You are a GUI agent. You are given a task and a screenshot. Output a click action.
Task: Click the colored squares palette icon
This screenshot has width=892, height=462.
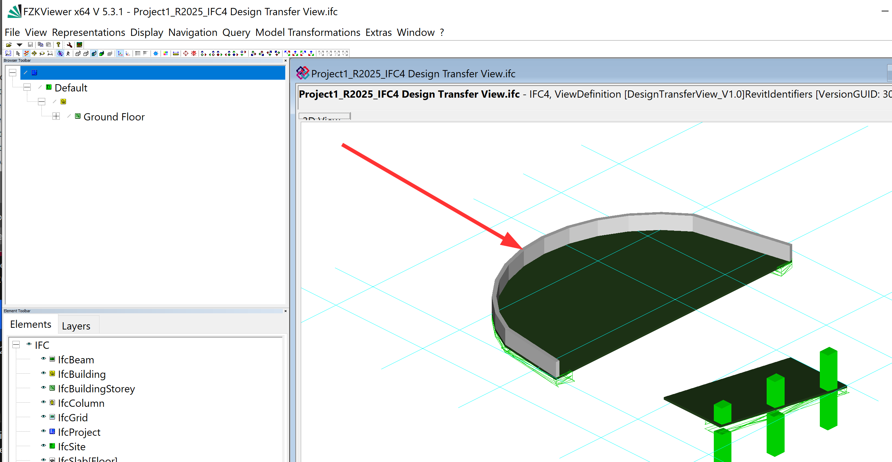[165, 53]
